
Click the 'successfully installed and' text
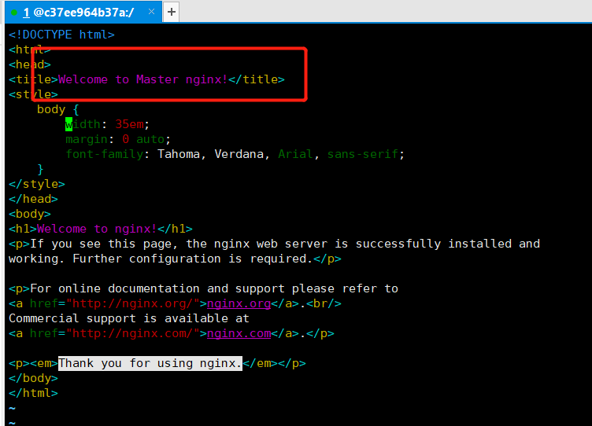(448, 244)
